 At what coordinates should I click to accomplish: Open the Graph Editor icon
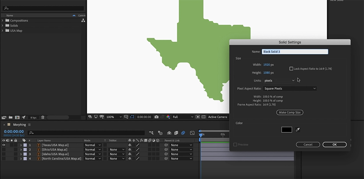192,133
